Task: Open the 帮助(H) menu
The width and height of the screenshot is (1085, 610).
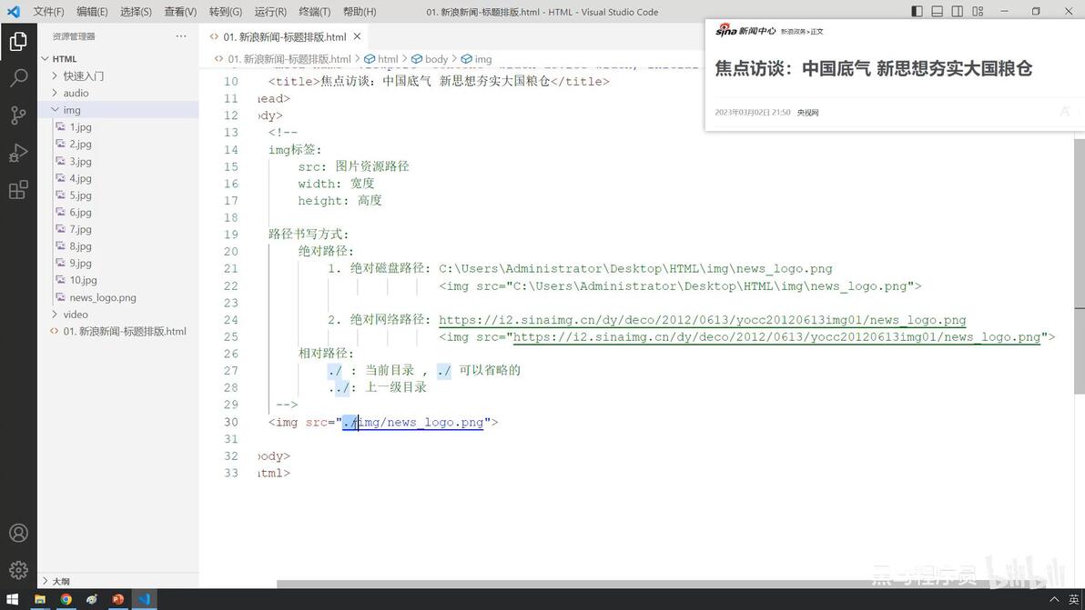Action: pos(360,12)
